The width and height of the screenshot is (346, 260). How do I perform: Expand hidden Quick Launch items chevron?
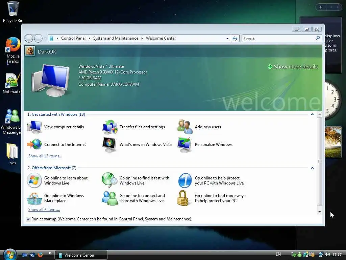pyautogui.click(x=50, y=253)
